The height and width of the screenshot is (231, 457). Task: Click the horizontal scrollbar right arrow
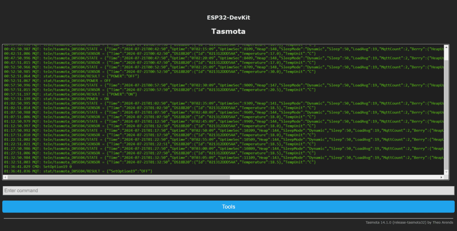coord(441,177)
